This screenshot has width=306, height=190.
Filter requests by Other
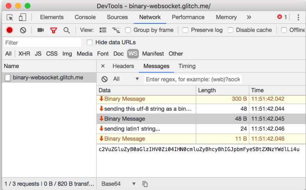tap(176, 54)
